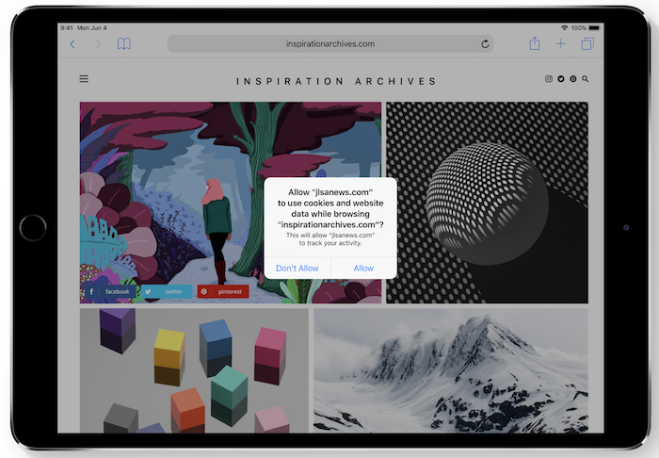
Task: Add a new tab with plus icon
Action: [561, 44]
